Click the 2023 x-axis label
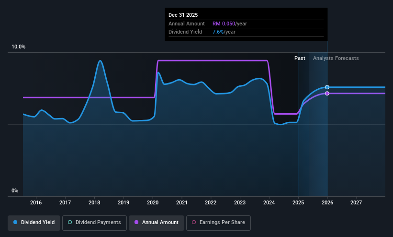This screenshot has width=393, height=237. tap(240, 202)
